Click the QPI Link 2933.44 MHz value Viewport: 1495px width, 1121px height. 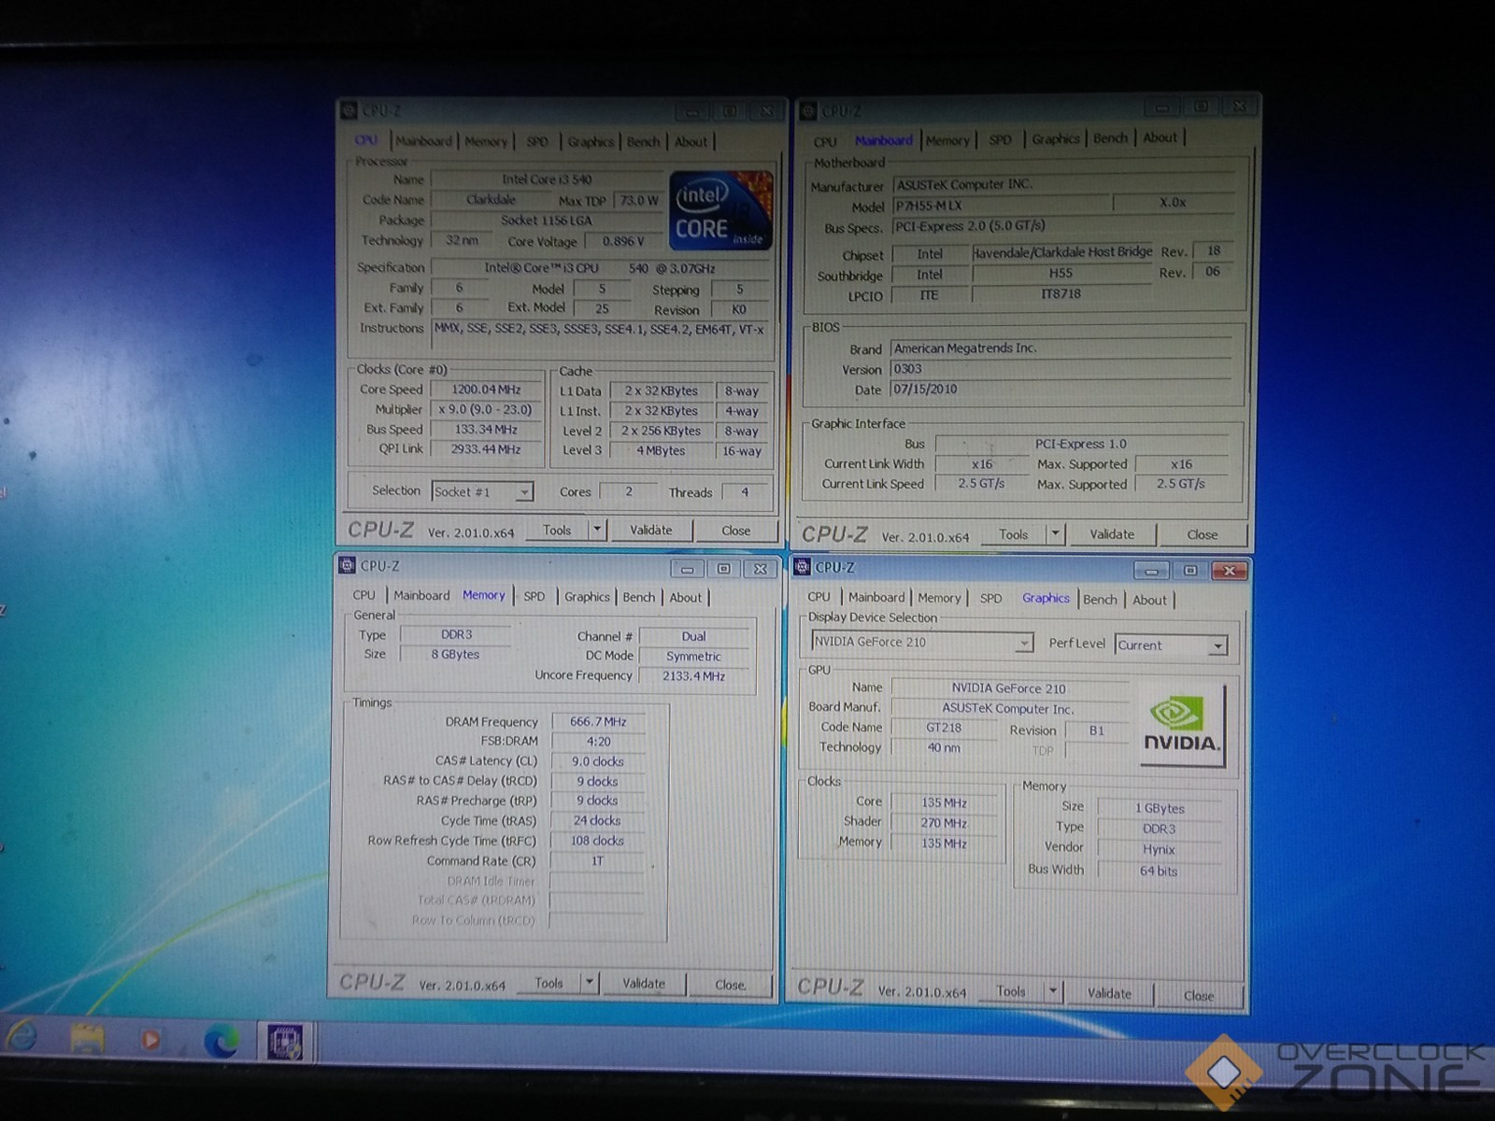click(x=486, y=449)
